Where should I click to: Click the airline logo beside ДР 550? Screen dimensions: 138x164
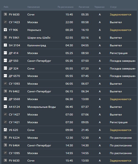click(5, 60)
